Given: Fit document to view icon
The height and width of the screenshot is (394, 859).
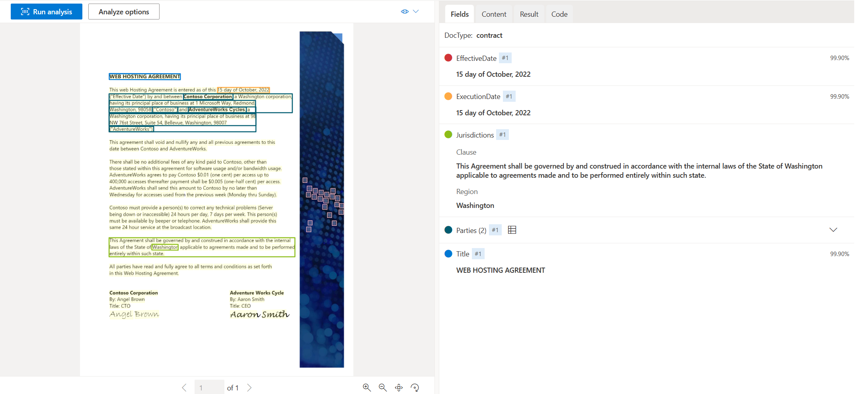Looking at the screenshot, I should pyautogui.click(x=399, y=387).
